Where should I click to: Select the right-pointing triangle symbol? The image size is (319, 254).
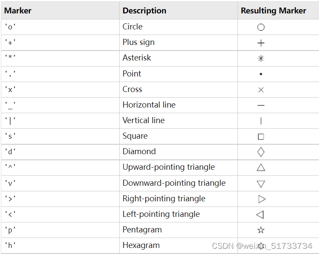(x=262, y=199)
